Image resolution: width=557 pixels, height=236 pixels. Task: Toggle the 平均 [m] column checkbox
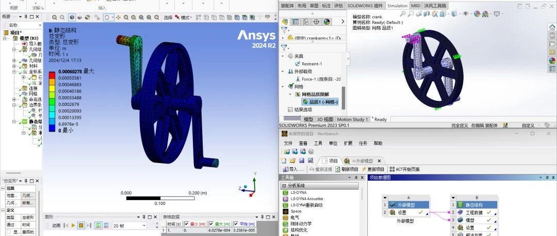click(236, 224)
